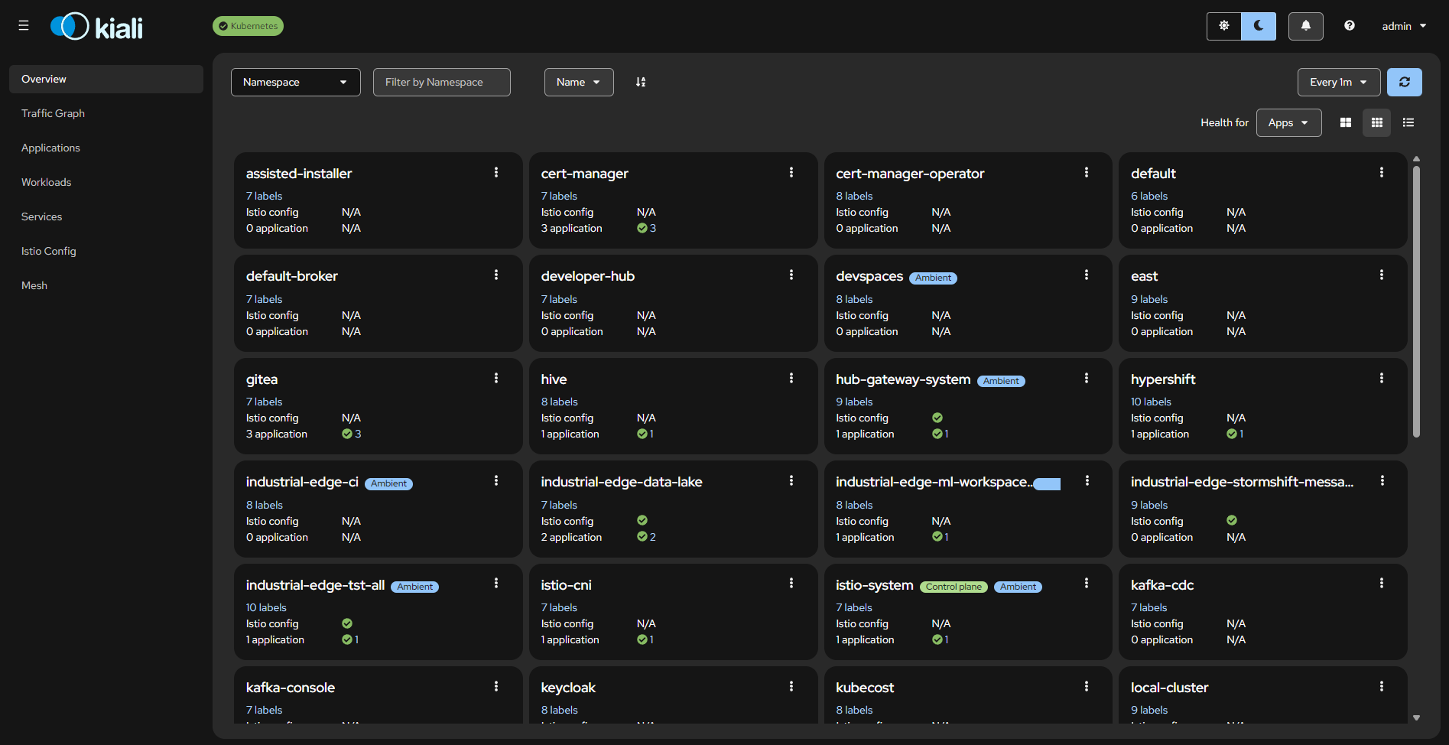
Task: Open the help question mark menu
Action: point(1350,26)
